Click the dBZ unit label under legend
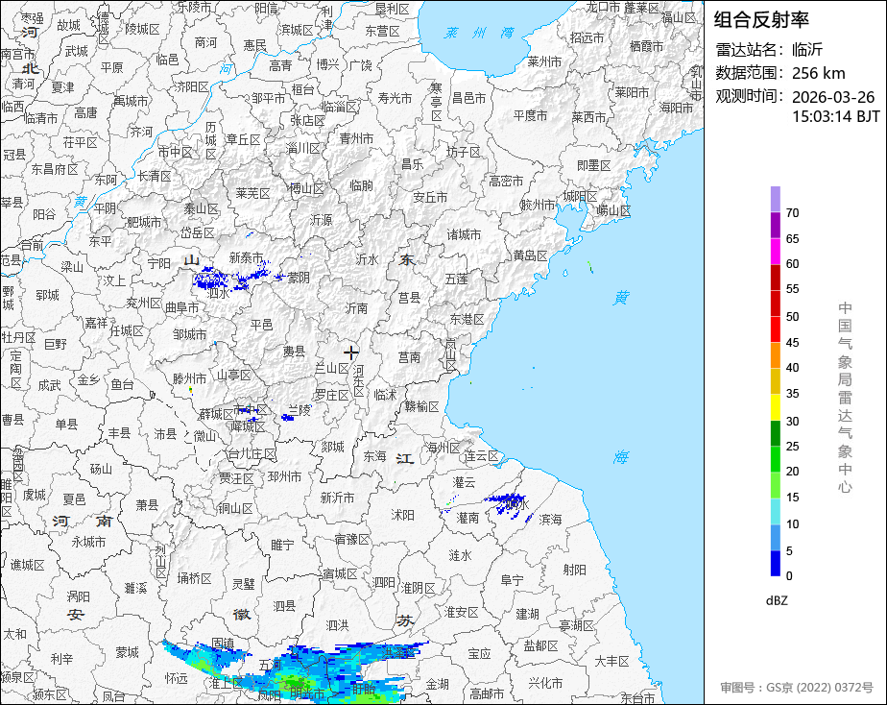This screenshot has width=887, height=705. pyautogui.click(x=777, y=601)
